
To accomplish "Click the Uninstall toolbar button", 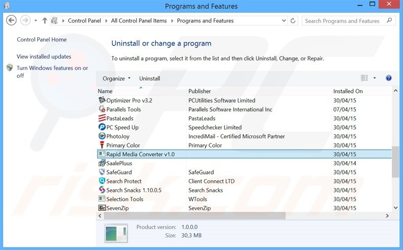I will [x=149, y=79].
